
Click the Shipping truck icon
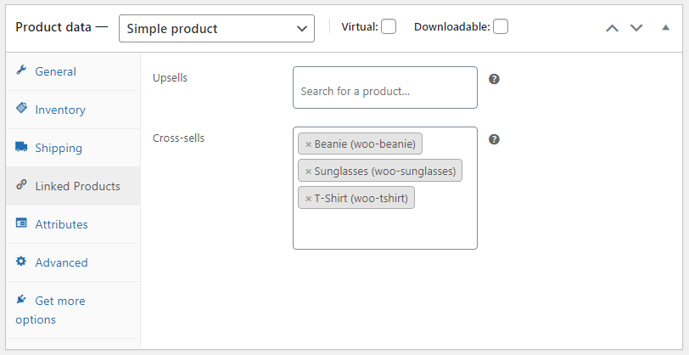point(21,147)
